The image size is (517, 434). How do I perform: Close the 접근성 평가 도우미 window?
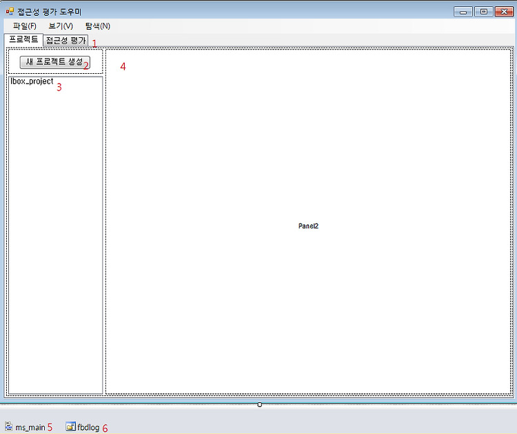(504, 12)
